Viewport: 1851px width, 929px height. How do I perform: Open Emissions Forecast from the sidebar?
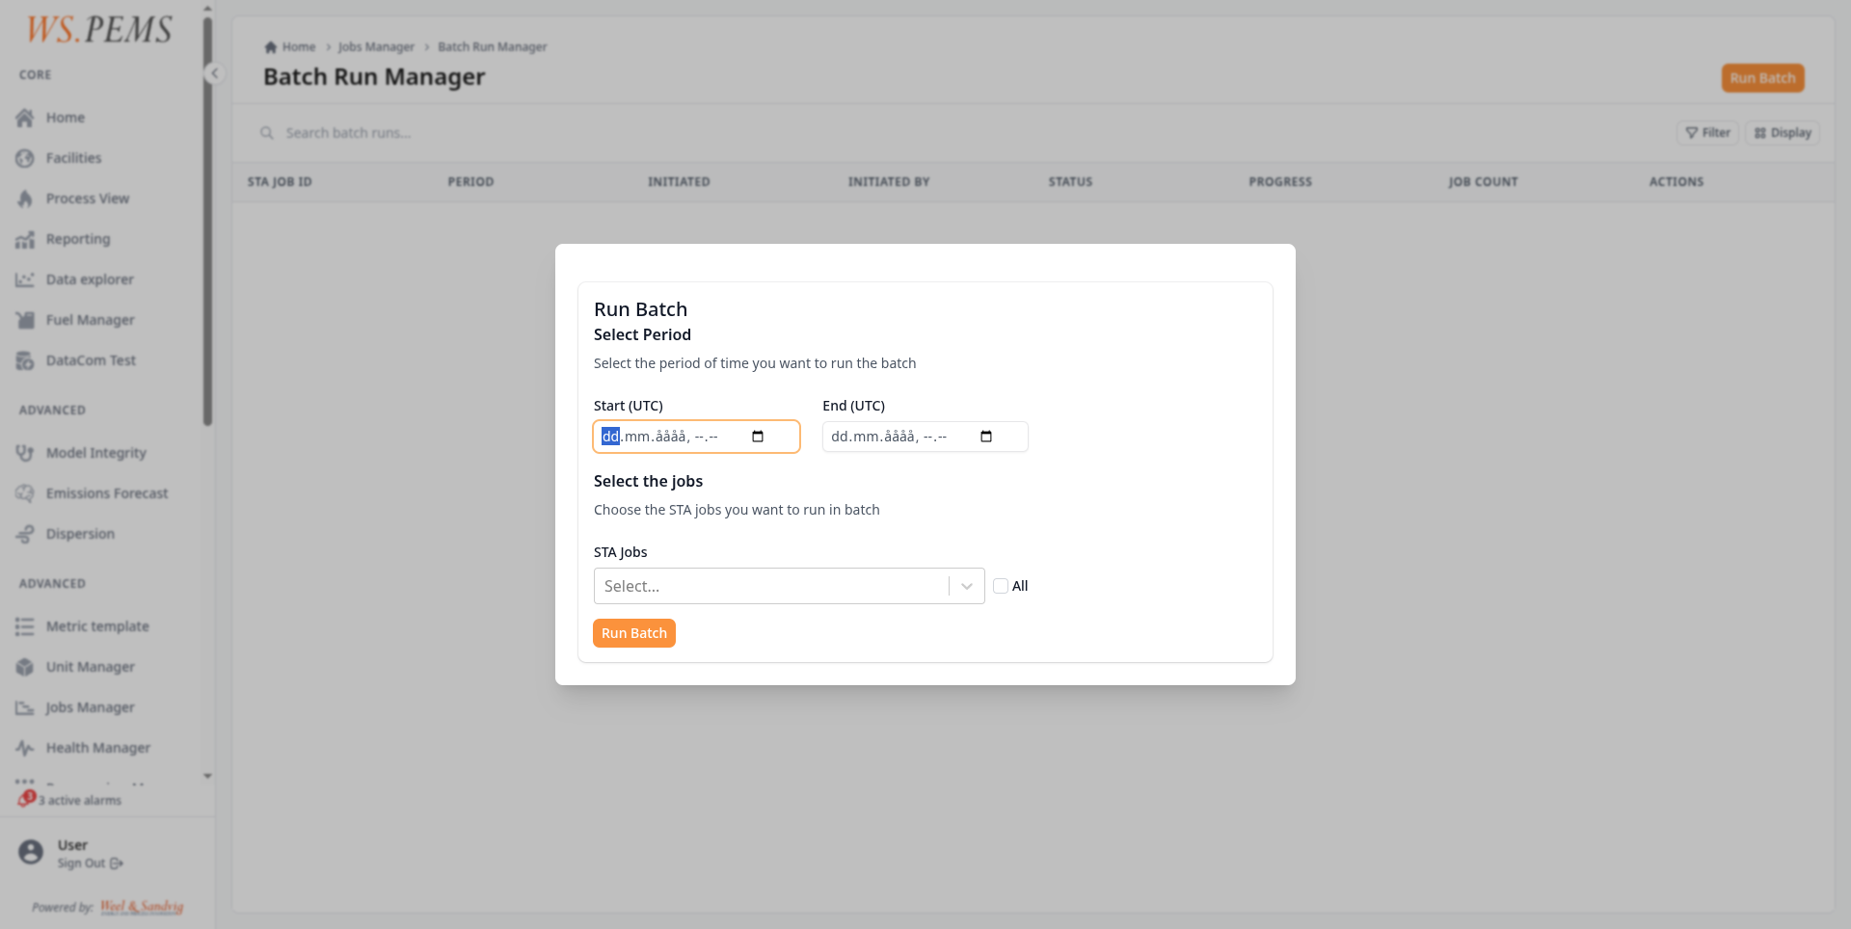pos(107,493)
